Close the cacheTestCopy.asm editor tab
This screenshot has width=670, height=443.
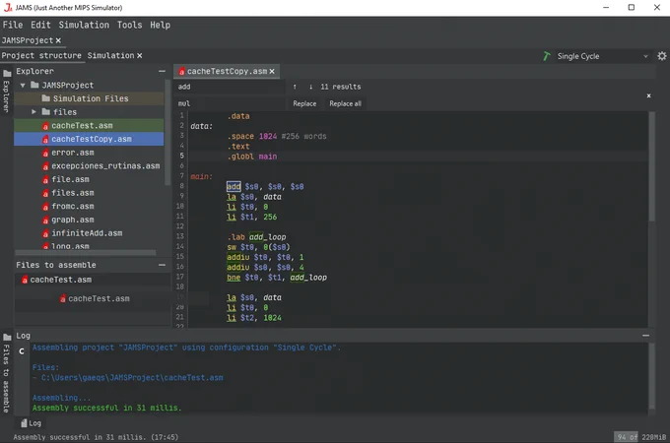[272, 71]
